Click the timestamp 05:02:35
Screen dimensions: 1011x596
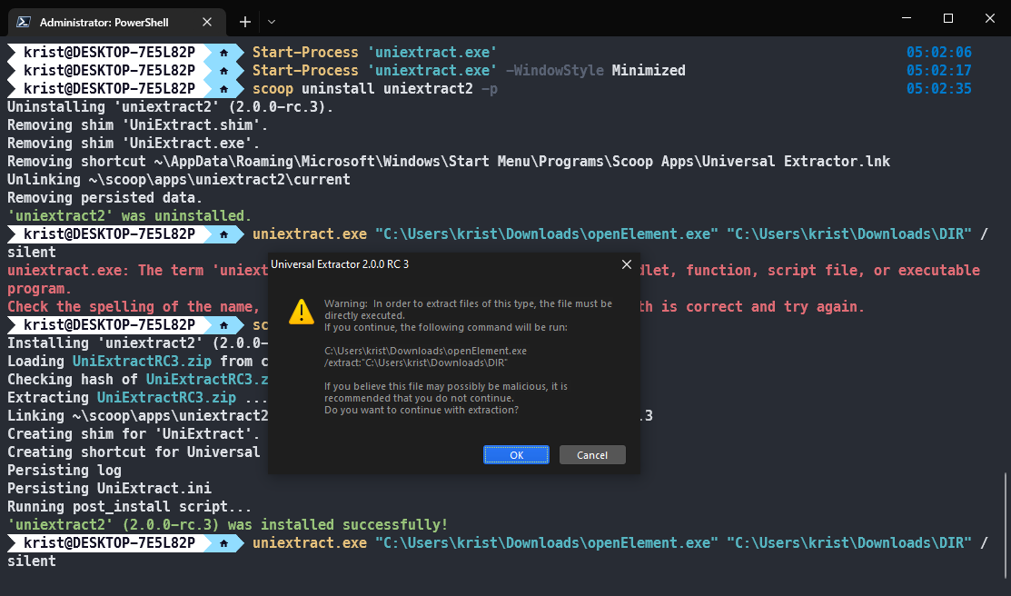(x=939, y=88)
